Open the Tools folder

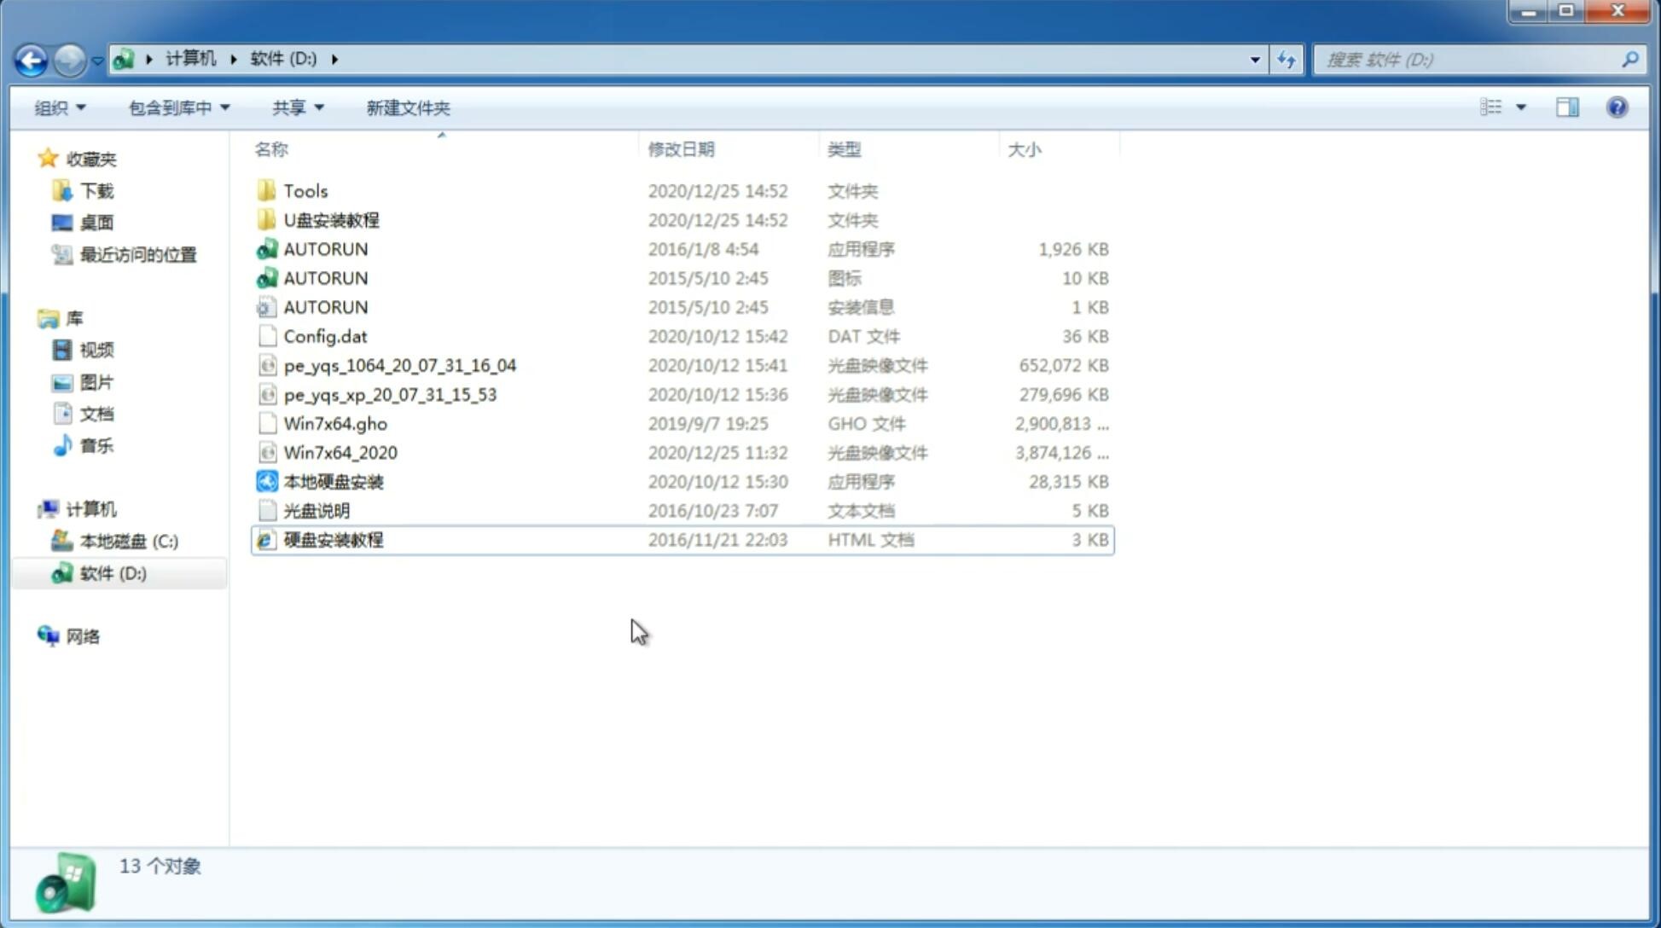[x=305, y=190]
